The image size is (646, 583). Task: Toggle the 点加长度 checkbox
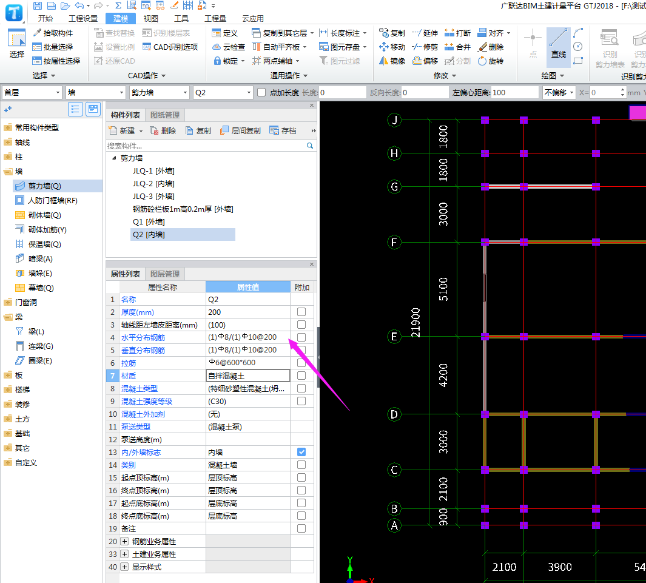[x=261, y=92]
